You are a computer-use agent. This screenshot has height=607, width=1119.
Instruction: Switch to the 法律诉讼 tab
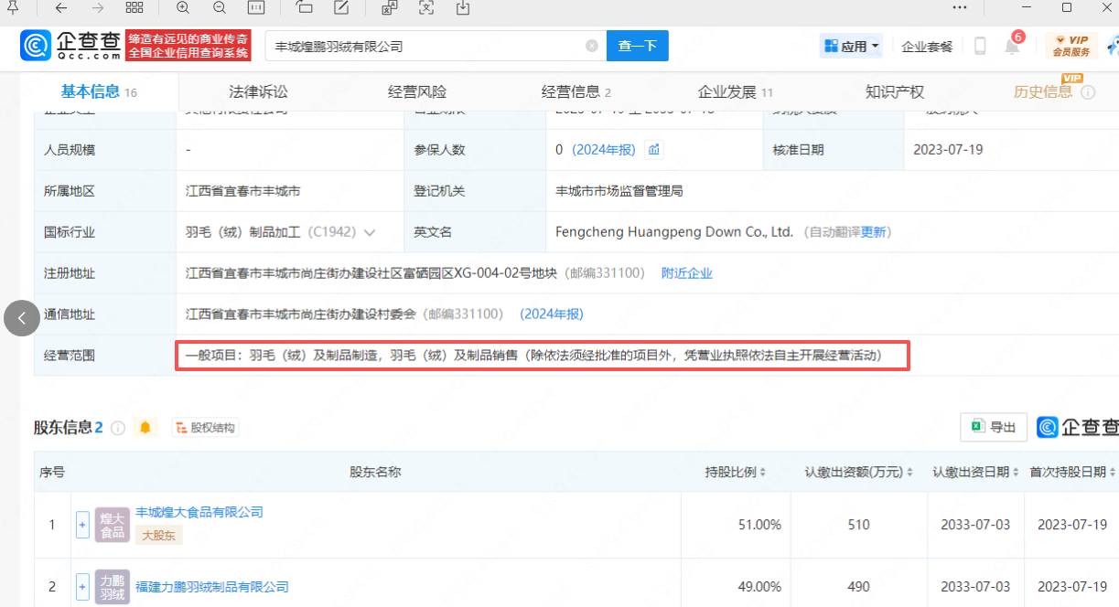[258, 91]
